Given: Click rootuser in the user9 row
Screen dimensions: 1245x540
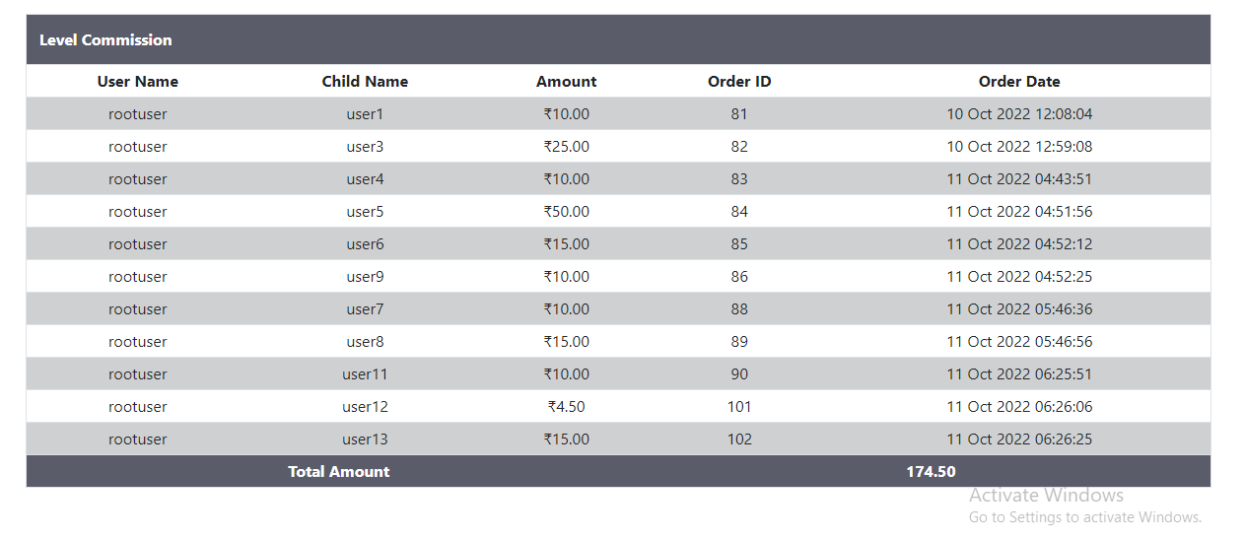Looking at the screenshot, I should 138,277.
